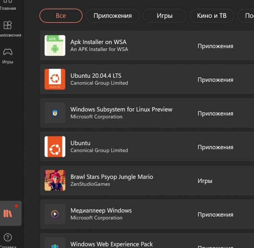Image resolution: width=254 pixels, height=248 pixels.
Task: Open the Windows Web Experience Pack title
Action: coord(112,244)
